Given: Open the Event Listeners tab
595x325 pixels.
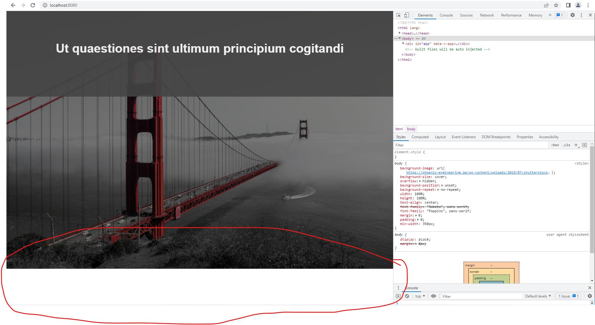Looking at the screenshot, I should pyautogui.click(x=464, y=137).
